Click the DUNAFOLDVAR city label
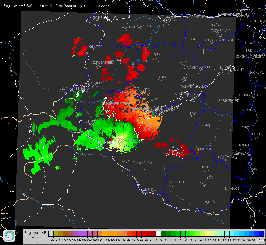This screenshot has height=245, width=266. 248,110
